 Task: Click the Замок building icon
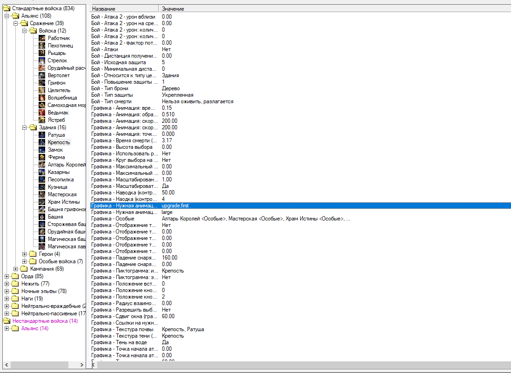42,150
